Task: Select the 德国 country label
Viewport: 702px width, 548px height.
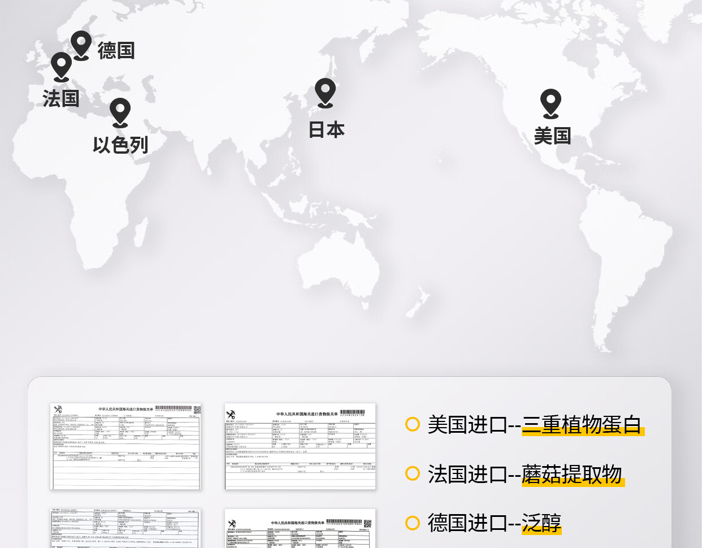Action: pos(116,51)
